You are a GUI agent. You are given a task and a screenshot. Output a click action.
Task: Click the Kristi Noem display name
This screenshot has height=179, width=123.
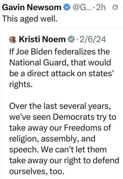(42, 39)
